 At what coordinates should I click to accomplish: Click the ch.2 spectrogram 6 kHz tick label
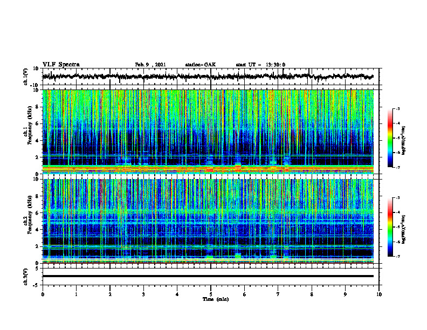coord(37,213)
